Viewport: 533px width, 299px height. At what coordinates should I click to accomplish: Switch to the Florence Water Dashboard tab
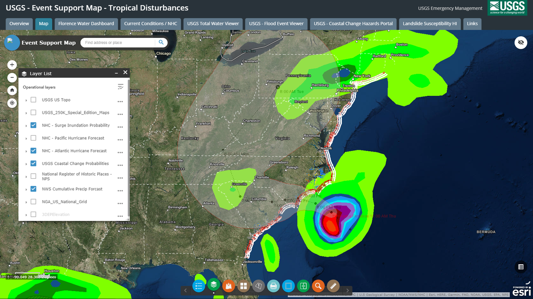point(86,24)
